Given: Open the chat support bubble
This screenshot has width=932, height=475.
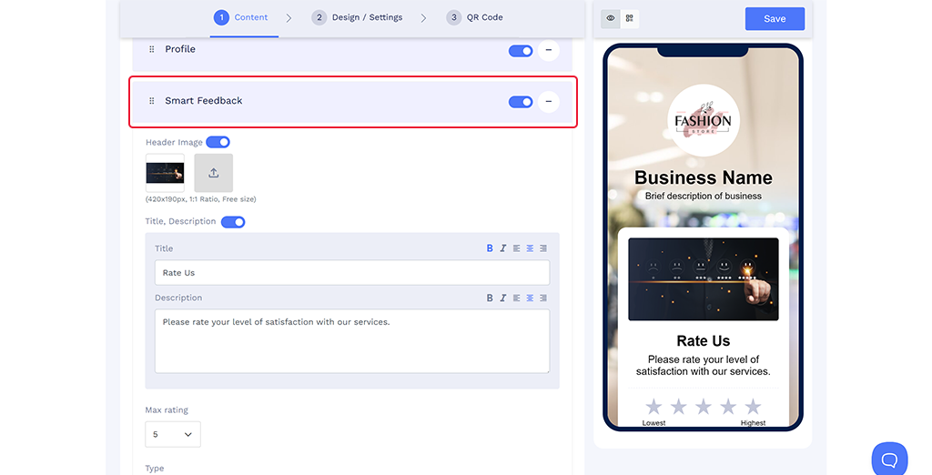Looking at the screenshot, I should click(x=889, y=459).
